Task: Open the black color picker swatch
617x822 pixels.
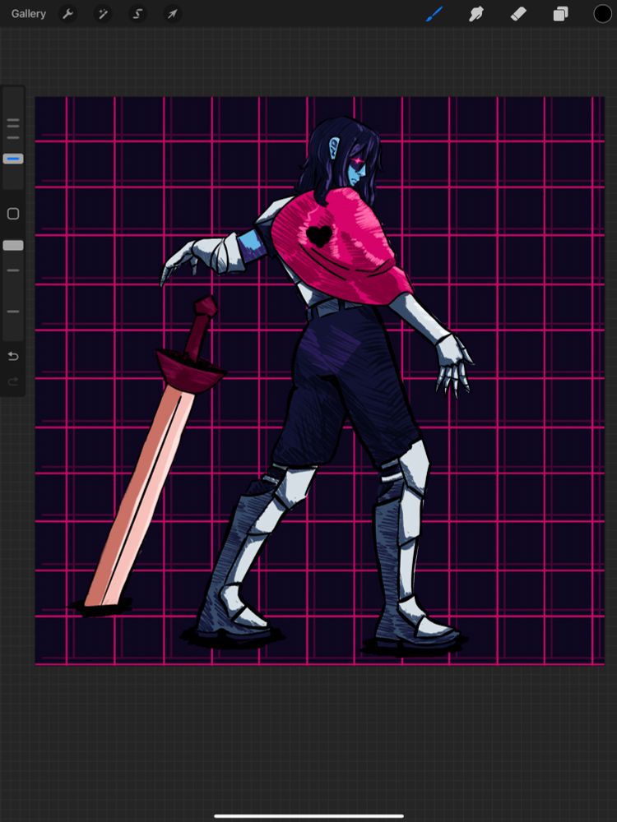Action: coord(602,14)
